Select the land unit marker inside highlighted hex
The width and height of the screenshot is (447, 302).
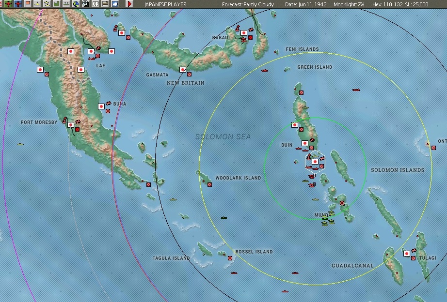[321, 166]
